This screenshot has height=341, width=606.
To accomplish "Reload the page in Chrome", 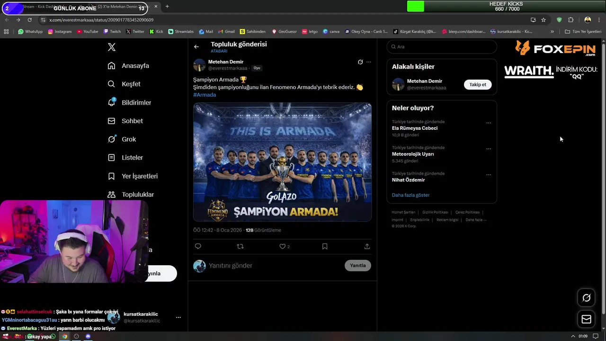I will click(29, 20).
